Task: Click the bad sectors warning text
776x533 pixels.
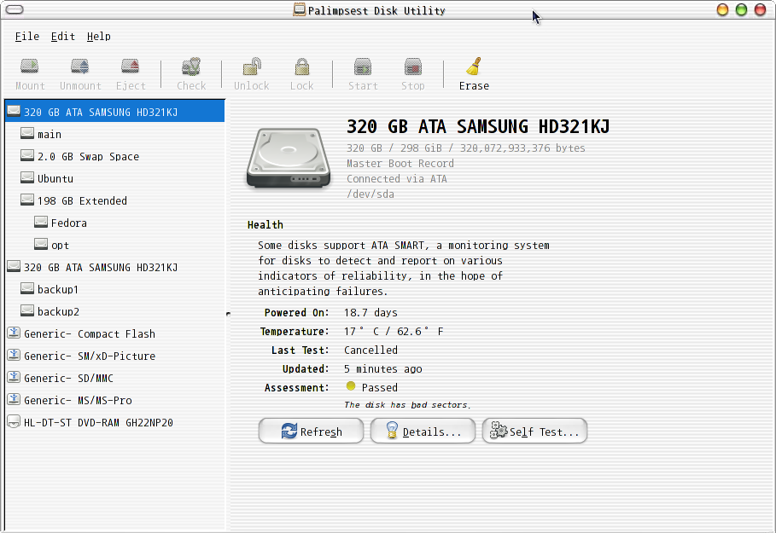Action: pyautogui.click(x=407, y=405)
